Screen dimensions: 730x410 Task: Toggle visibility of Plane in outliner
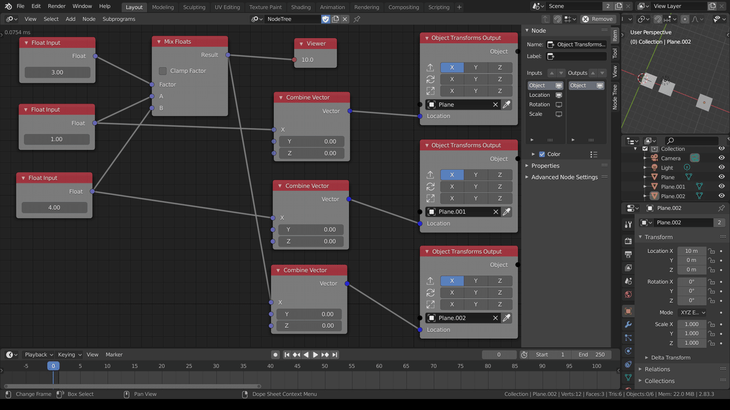[721, 177]
